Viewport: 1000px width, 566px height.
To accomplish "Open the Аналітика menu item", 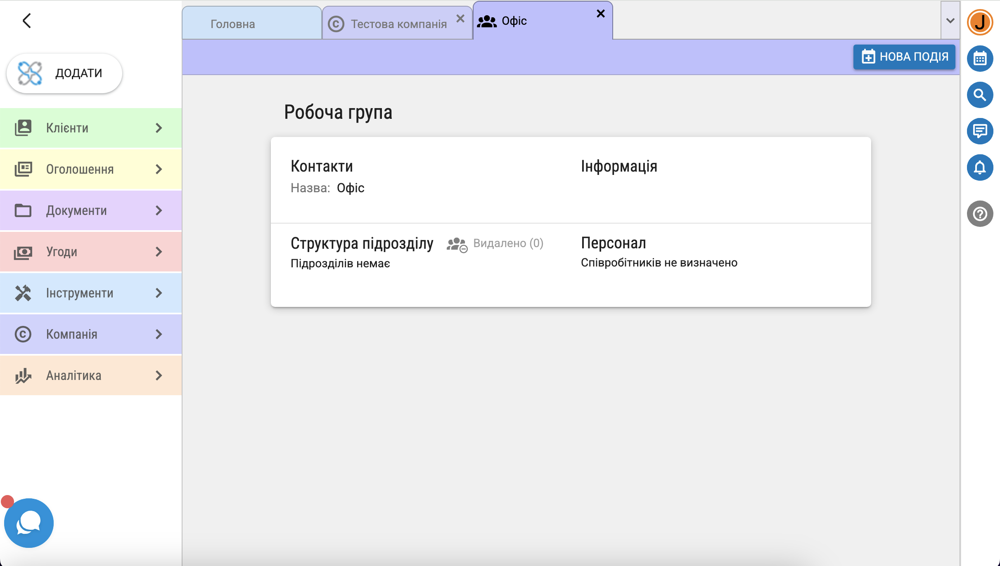I will [91, 375].
